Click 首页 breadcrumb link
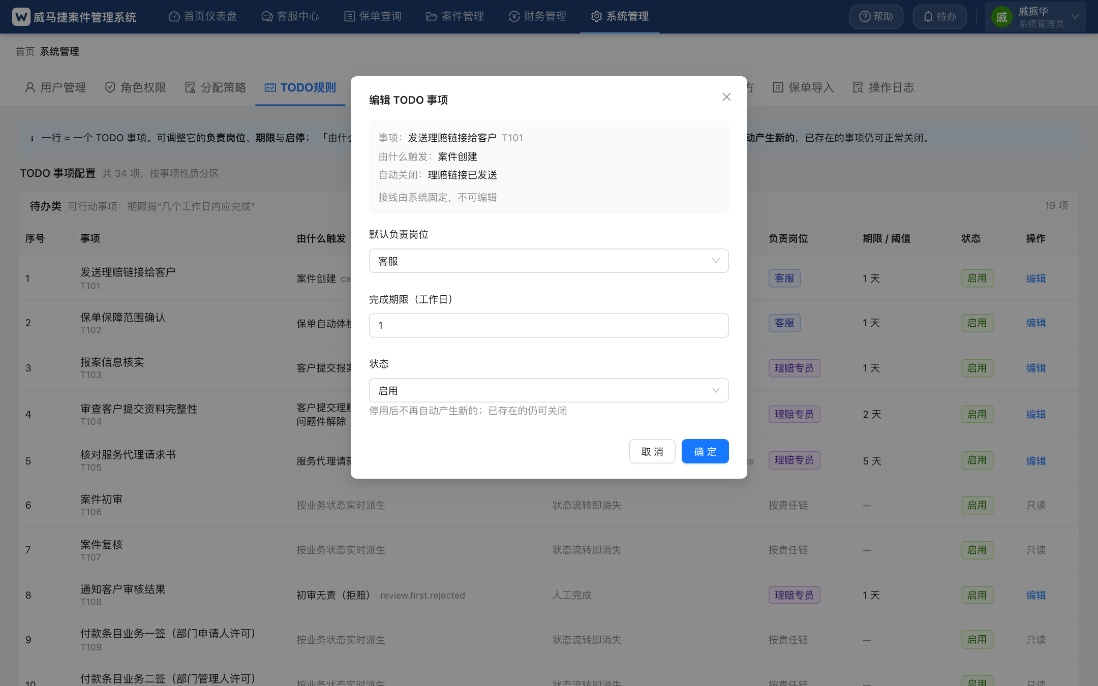Image resolution: width=1098 pixels, height=686 pixels. click(25, 51)
